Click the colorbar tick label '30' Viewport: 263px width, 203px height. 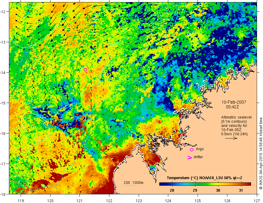[218, 190]
